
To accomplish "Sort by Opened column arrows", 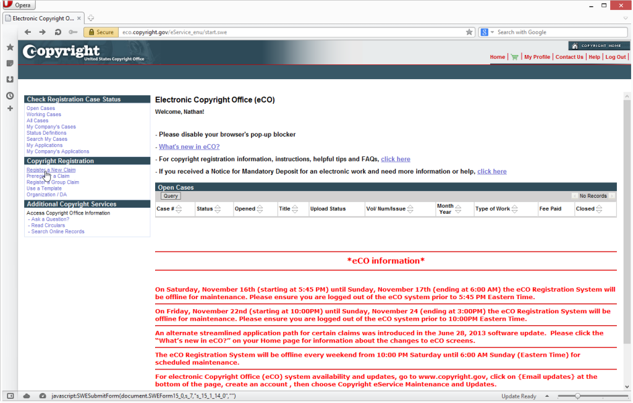I will click(x=260, y=209).
